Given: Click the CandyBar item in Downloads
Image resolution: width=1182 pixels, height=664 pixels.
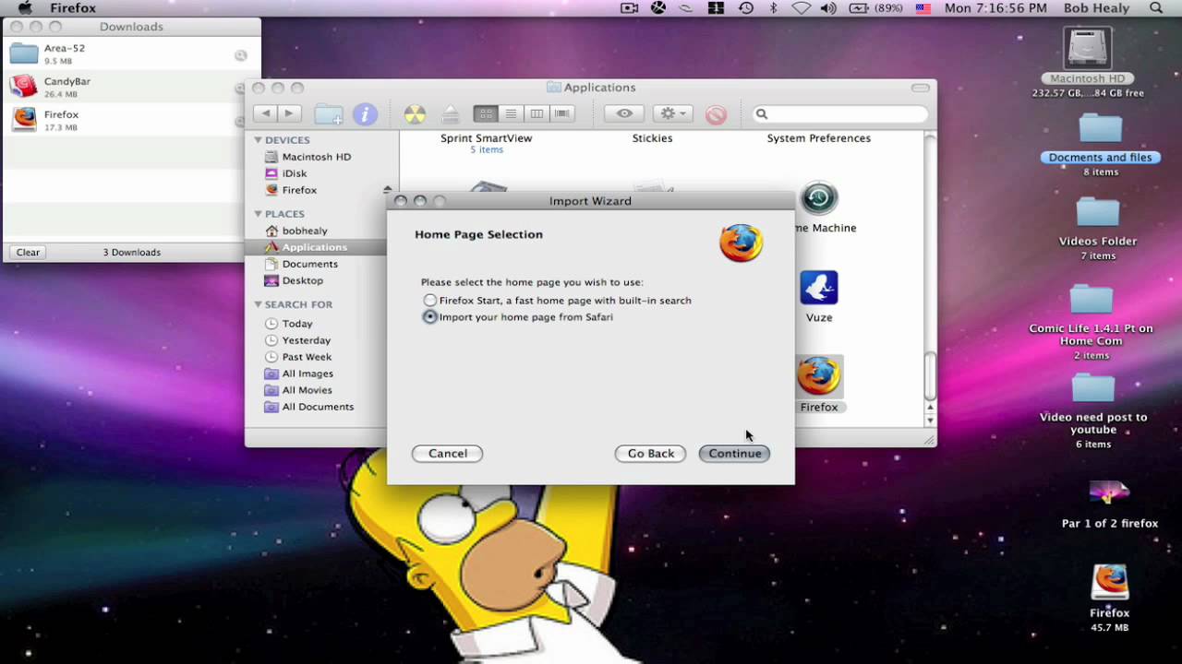Looking at the screenshot, I should pos(131,88).
